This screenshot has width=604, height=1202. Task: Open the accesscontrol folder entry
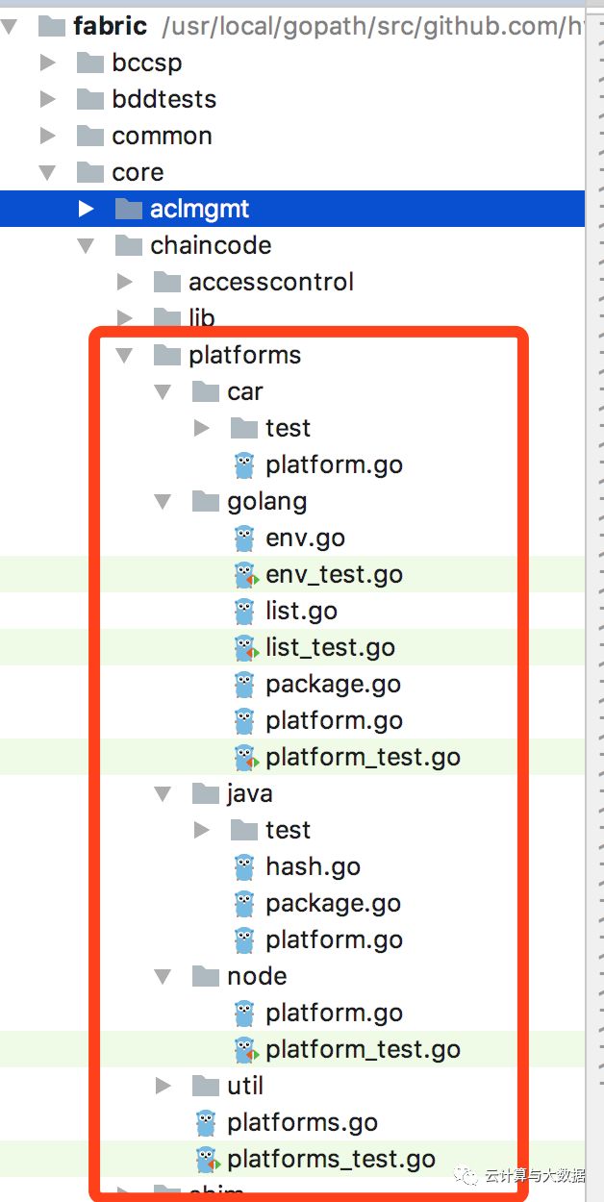coord(272,282)
